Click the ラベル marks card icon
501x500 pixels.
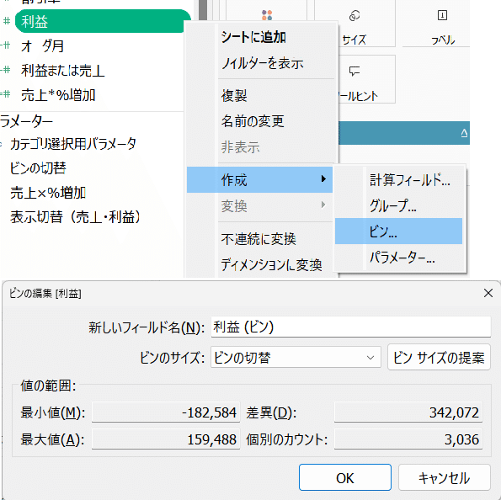pos(442,15)
